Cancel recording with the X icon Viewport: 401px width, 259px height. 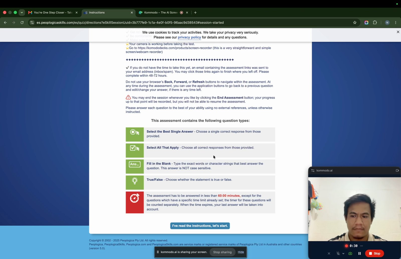[x=329, y=253]
